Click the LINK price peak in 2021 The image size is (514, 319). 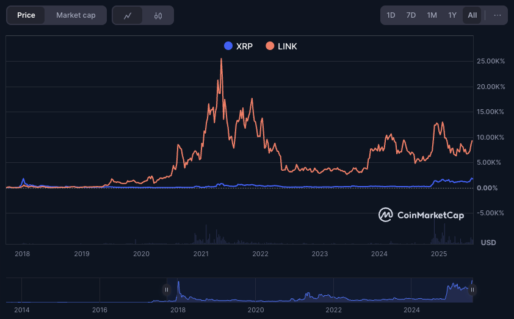tap(221, 59)
